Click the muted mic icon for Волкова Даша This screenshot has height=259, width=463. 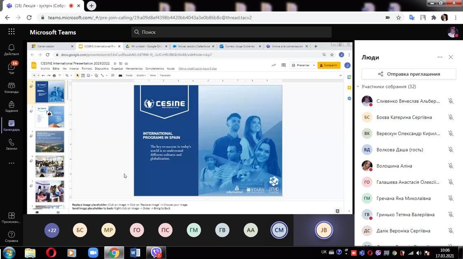(x=451, y=149)
